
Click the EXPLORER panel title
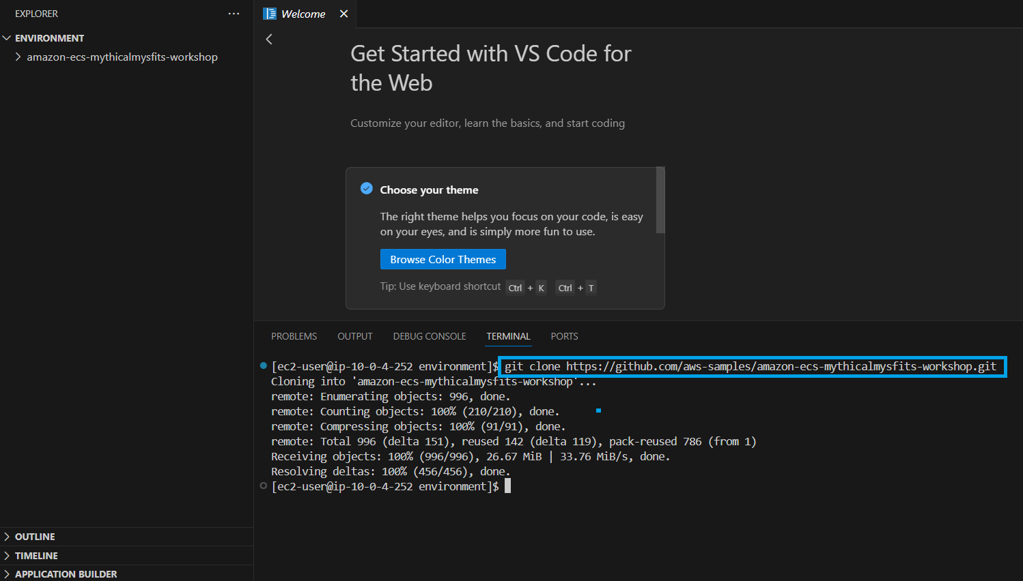pos(37,14)
